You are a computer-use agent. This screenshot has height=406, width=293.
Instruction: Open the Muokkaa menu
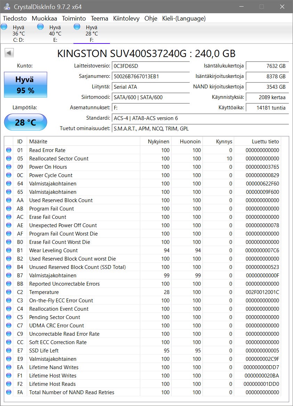point(44,18)
